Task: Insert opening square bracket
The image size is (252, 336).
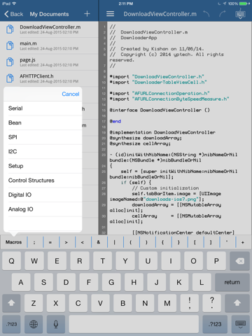Action: point(195,242)
